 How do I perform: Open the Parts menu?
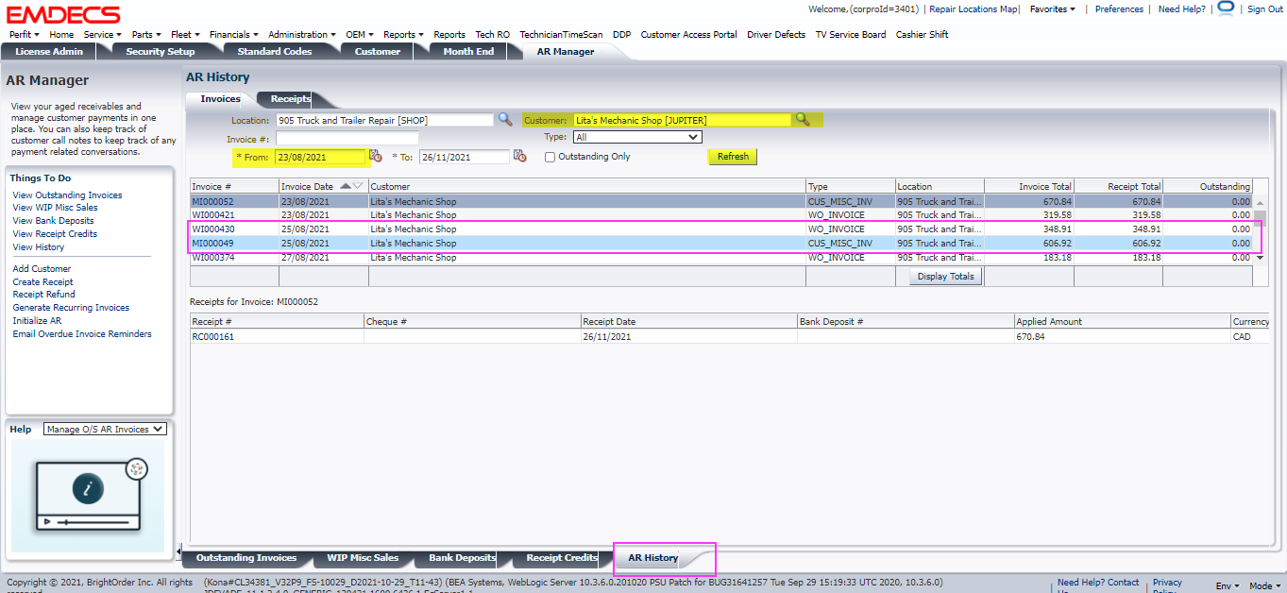(146, 35)
